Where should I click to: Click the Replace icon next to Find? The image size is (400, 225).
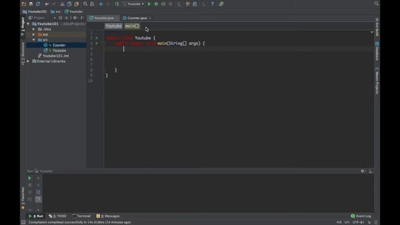click(x=92, y=4)
